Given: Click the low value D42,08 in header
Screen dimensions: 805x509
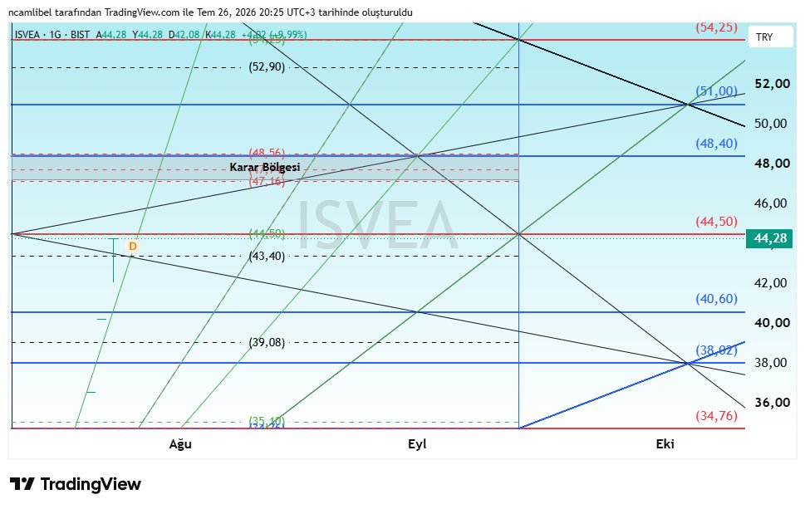Looking at the screenshot, I should 184,35.
